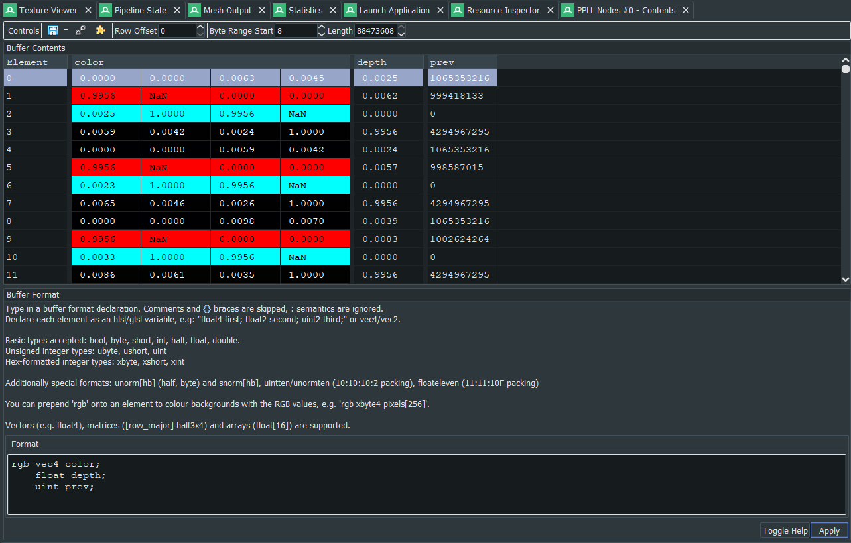The height and width of the screenshot is (543, 851).
Task: Click the save/export buffer icon
Action: (53, 30)
